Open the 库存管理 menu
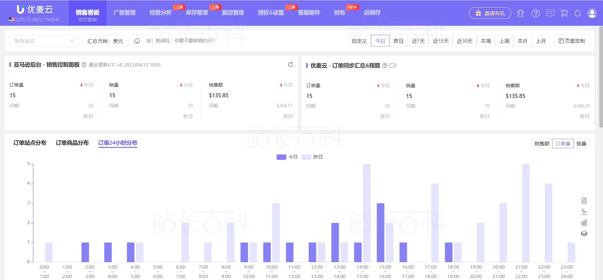This screenshot has width=603, height=280. pos(197,13)
